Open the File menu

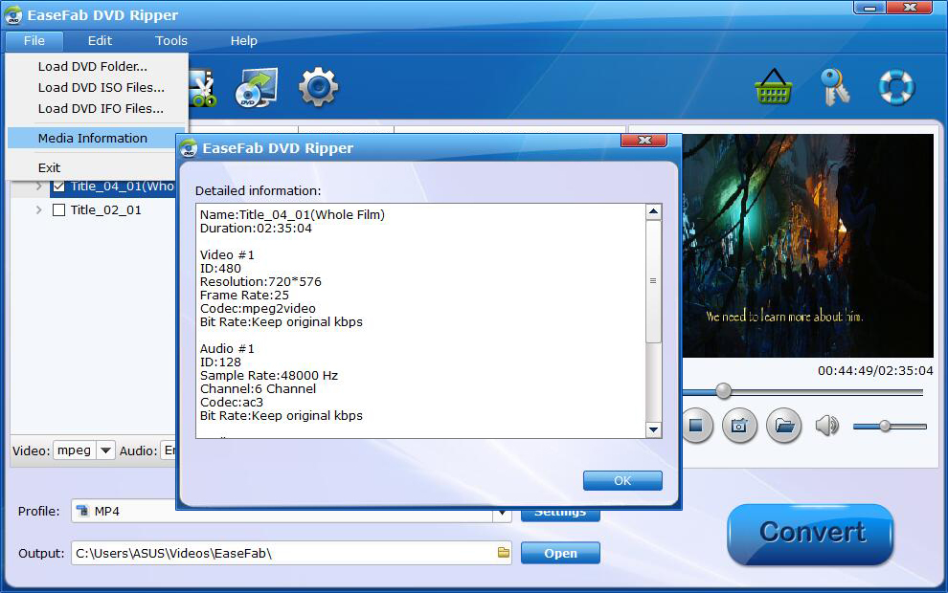coord(34,40)
